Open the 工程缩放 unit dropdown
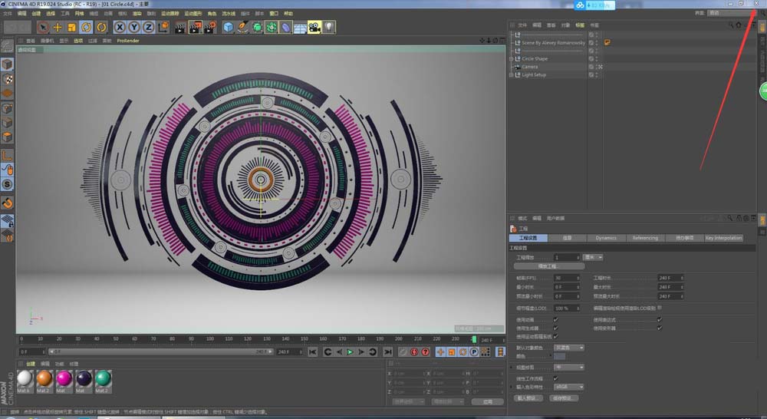Viewport: 767px width, 419px height. pos(593,257)
